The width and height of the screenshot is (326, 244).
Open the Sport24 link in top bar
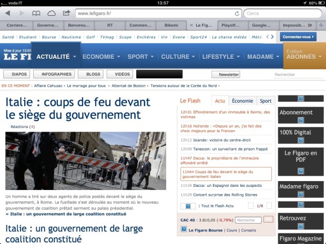click(198, 37)
